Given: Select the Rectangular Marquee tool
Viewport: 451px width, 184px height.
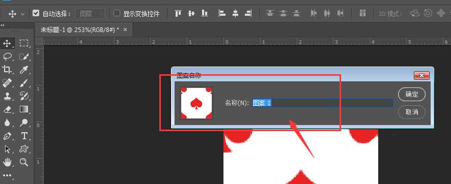Looking at the screenshot, I should point(24,43).
